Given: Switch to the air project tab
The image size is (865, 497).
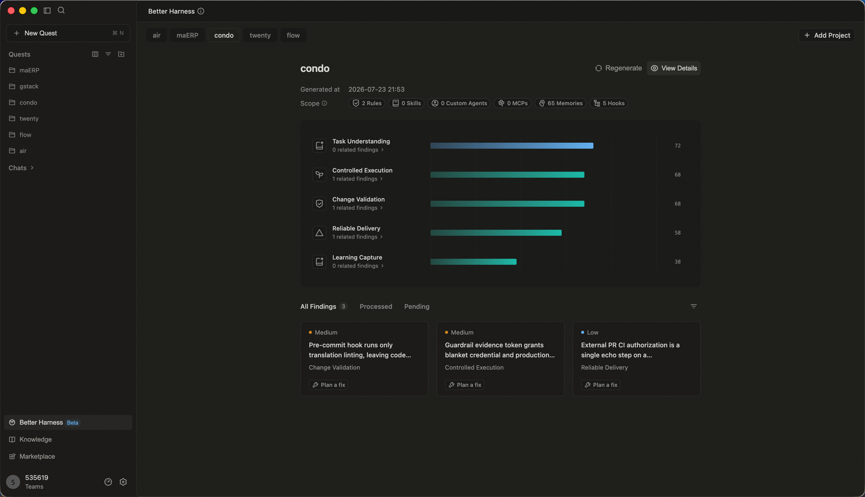Looking at the screenshot, I should [x=157, y=35].
